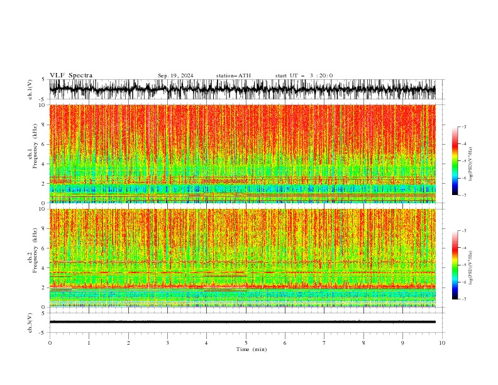The height and width of the screenshot is (385, 498).
Task: Click the 'VLF Spectra' title text
Action: coord(71,75)
